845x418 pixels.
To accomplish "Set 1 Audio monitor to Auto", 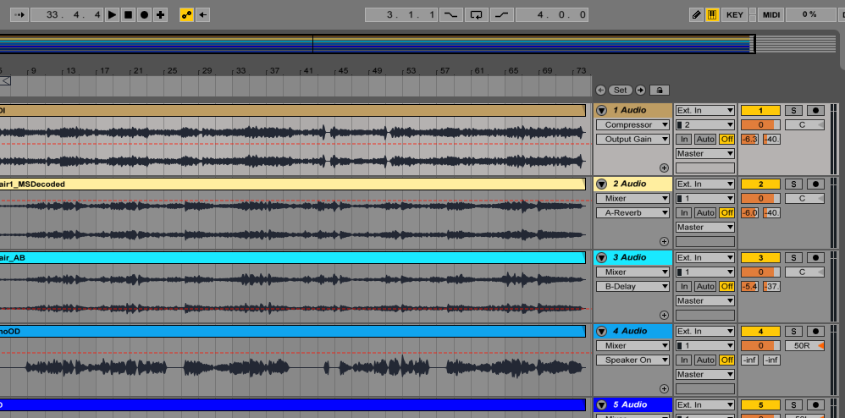I will click(705, 140).
